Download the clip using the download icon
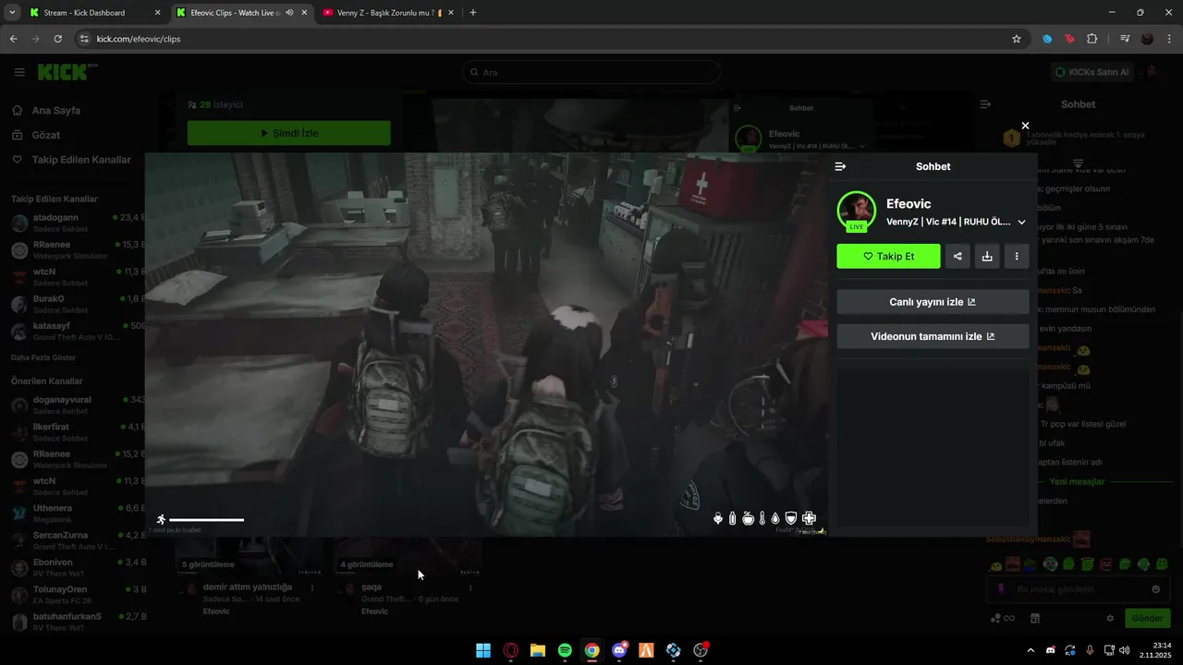The height and width of the screenshot is (665, 1183). (987, 256)
